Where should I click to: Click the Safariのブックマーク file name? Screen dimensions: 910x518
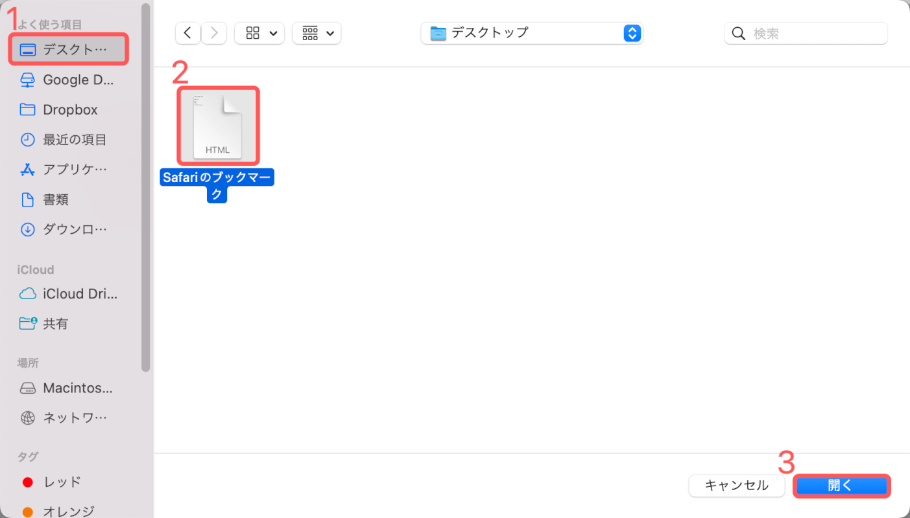pyautogui.click(x=217, y=186)
